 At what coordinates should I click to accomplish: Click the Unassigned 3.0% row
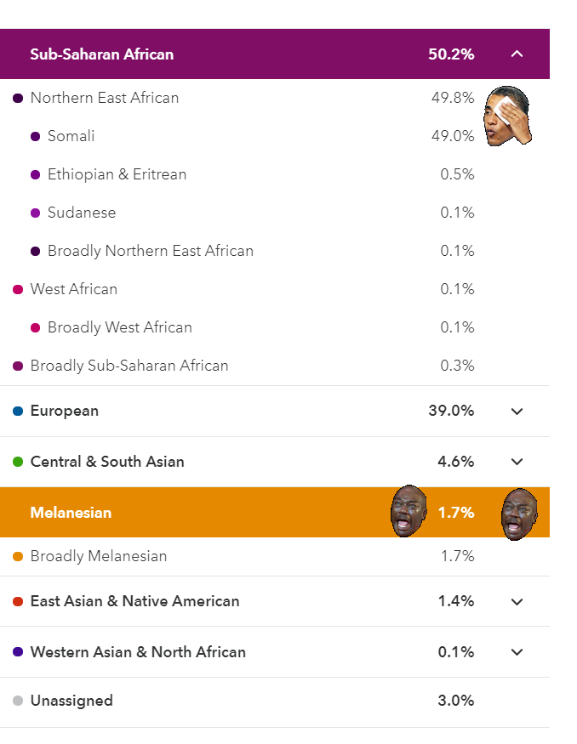pyautogui.click(x=275, y=702)
